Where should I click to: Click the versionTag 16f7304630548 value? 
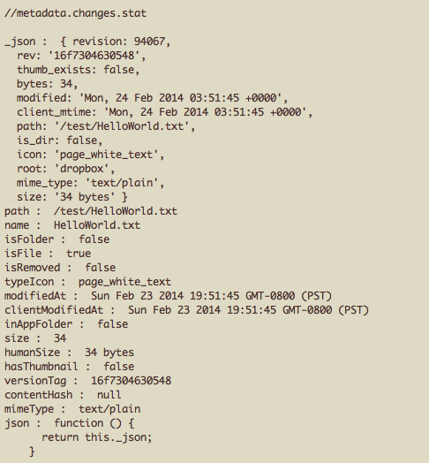pos(131,381)
